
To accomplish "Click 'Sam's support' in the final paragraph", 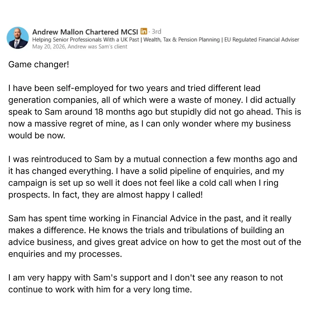I will (130, 278).
